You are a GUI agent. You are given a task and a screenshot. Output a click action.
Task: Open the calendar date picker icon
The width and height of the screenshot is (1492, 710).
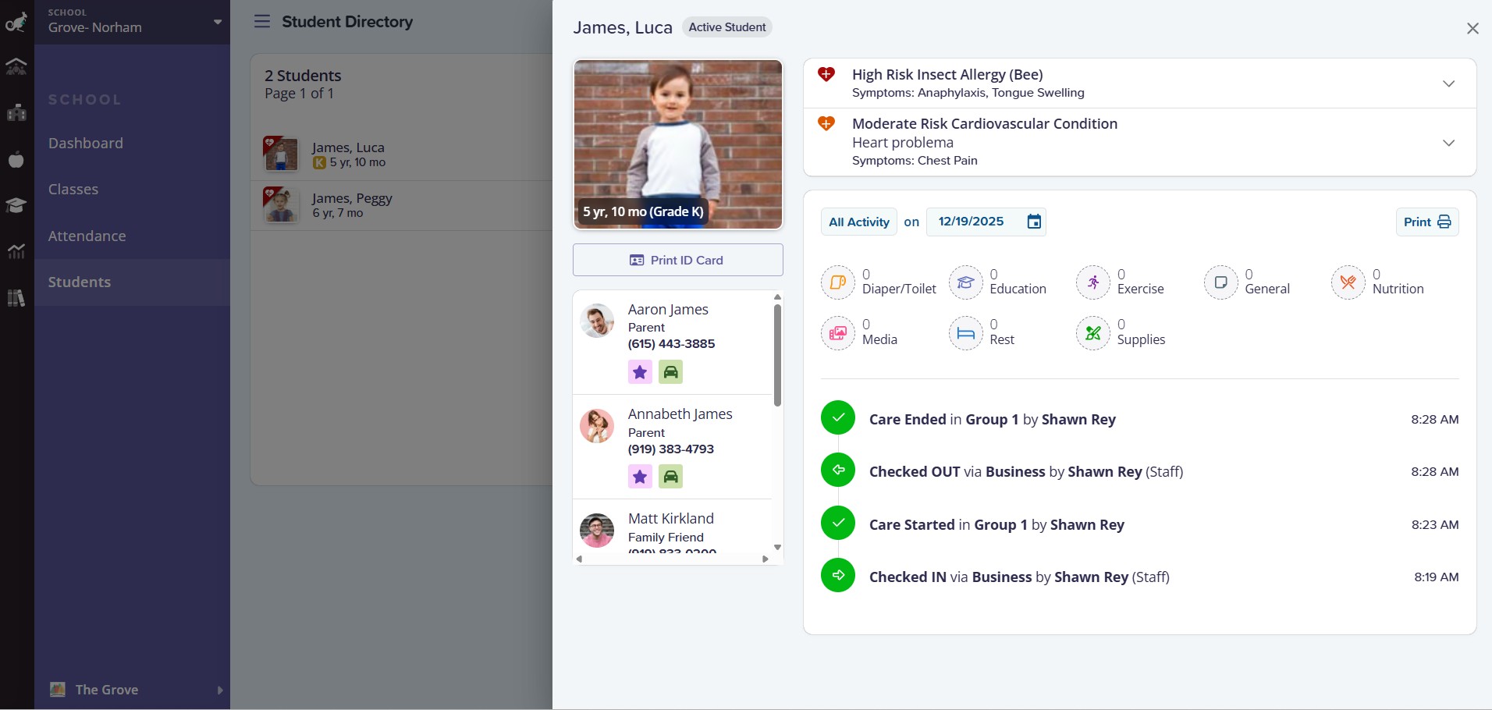coord(1034,222)
